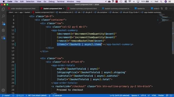
Task: Click the Ln 15, Col 61 position indicator
Action: (x=120, y=95)
